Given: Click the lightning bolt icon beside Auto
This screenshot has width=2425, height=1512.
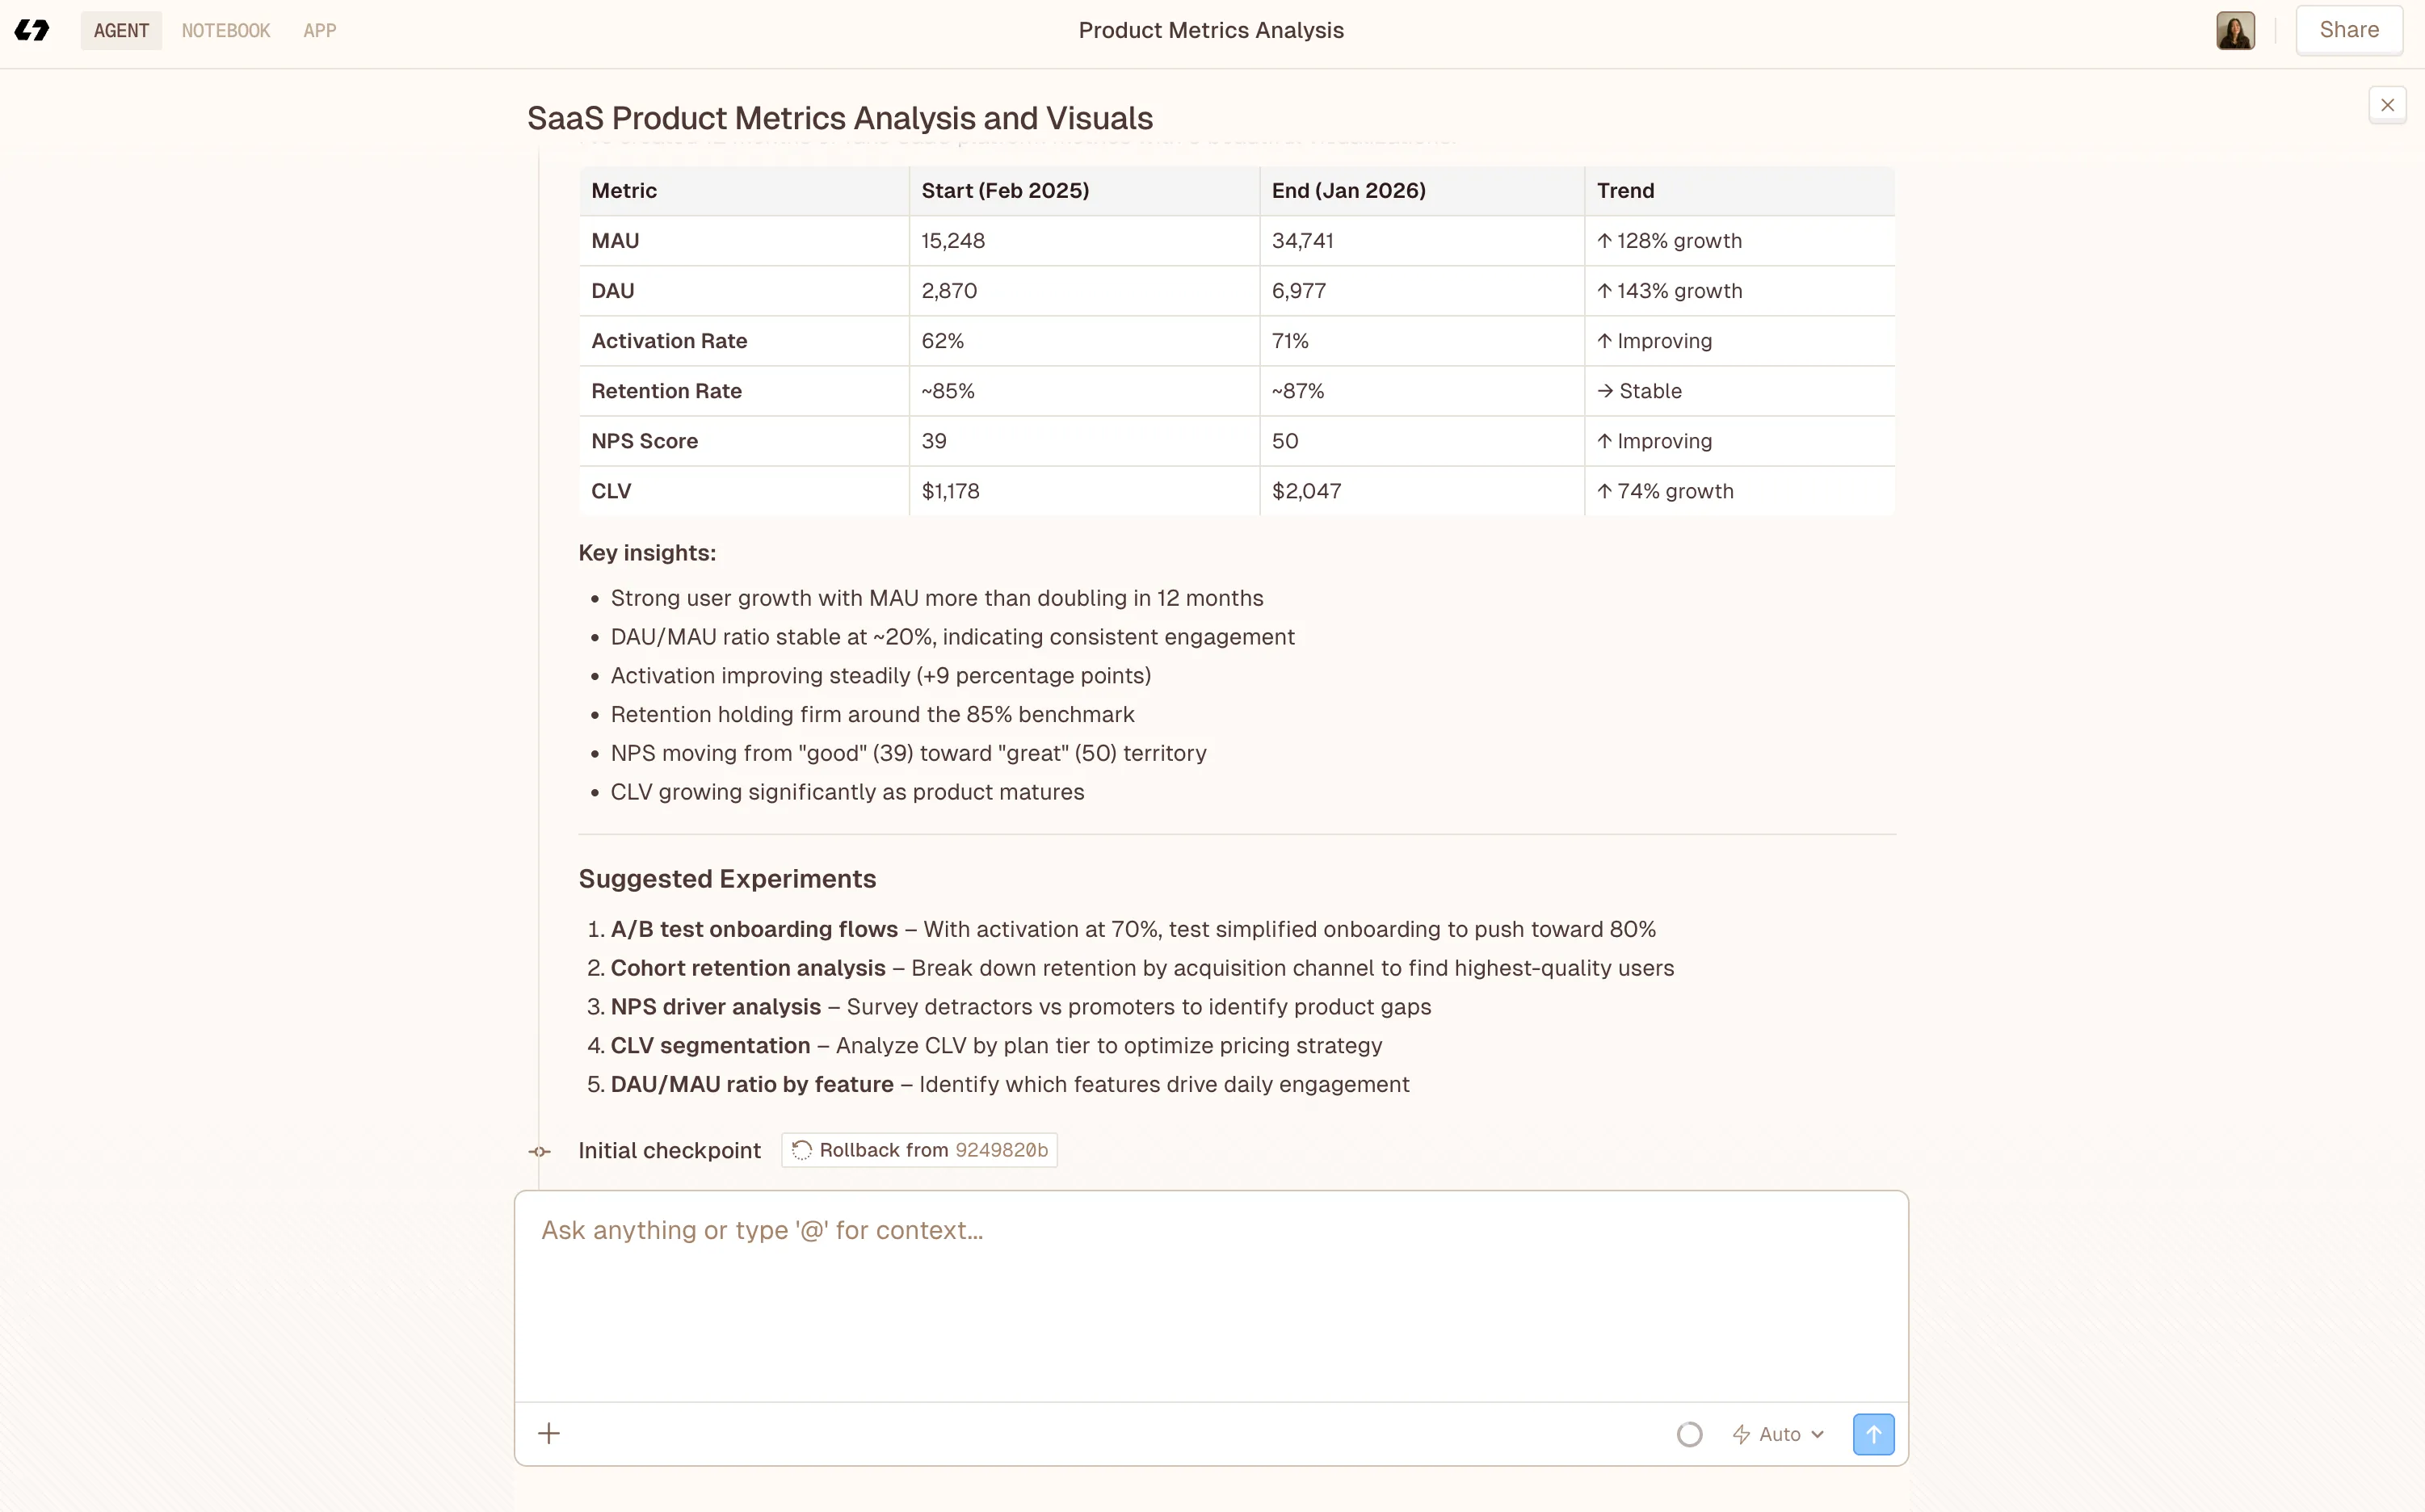Looking at the screenshot, I should tap(1741, 1433).
